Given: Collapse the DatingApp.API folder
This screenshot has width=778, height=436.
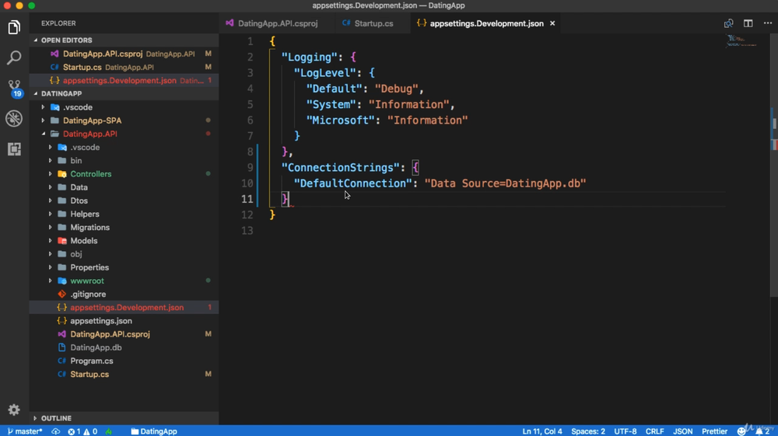Looking at the screenshot, I should pyautogui.click(x=124, y=134).
